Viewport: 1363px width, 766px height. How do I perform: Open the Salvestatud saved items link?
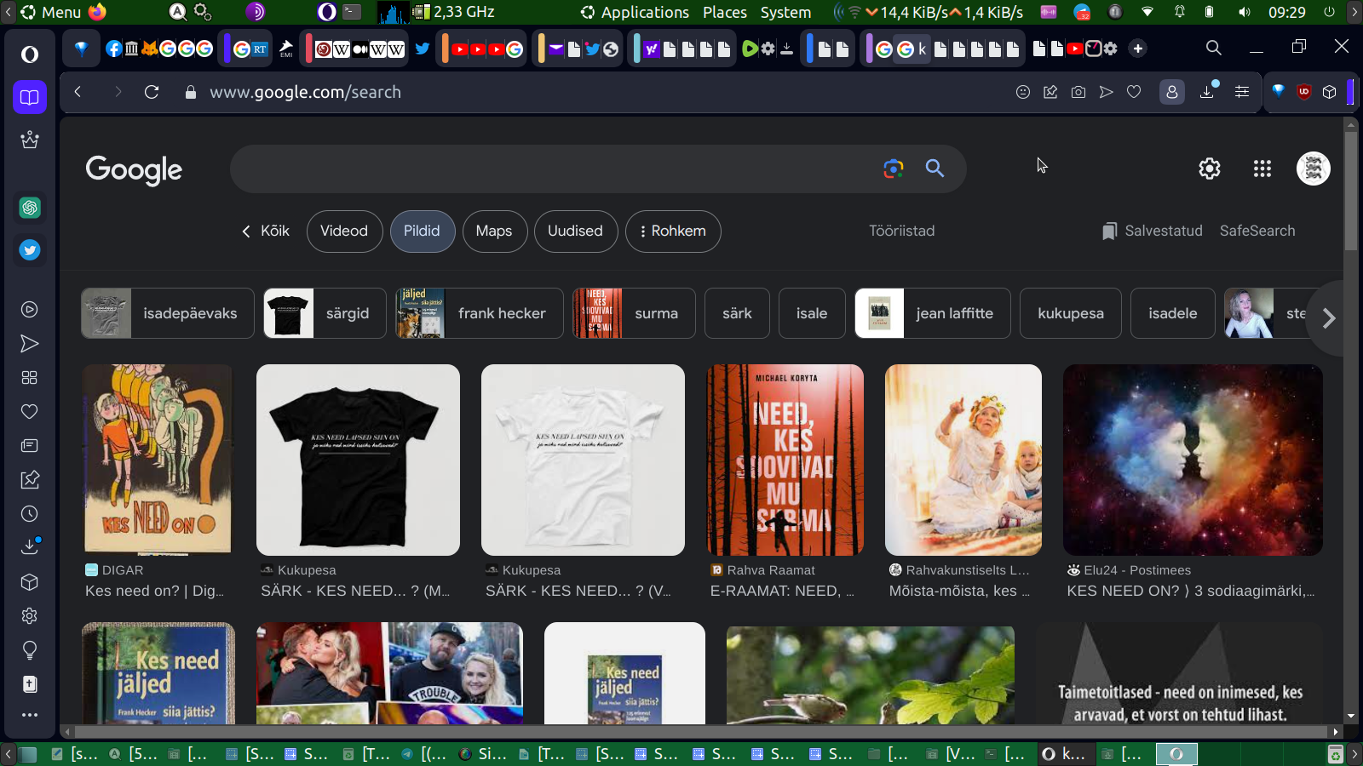[x=1153, y=231]
